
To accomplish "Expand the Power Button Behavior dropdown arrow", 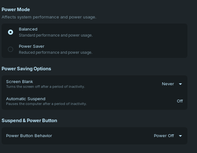I will tap(180, 136).
